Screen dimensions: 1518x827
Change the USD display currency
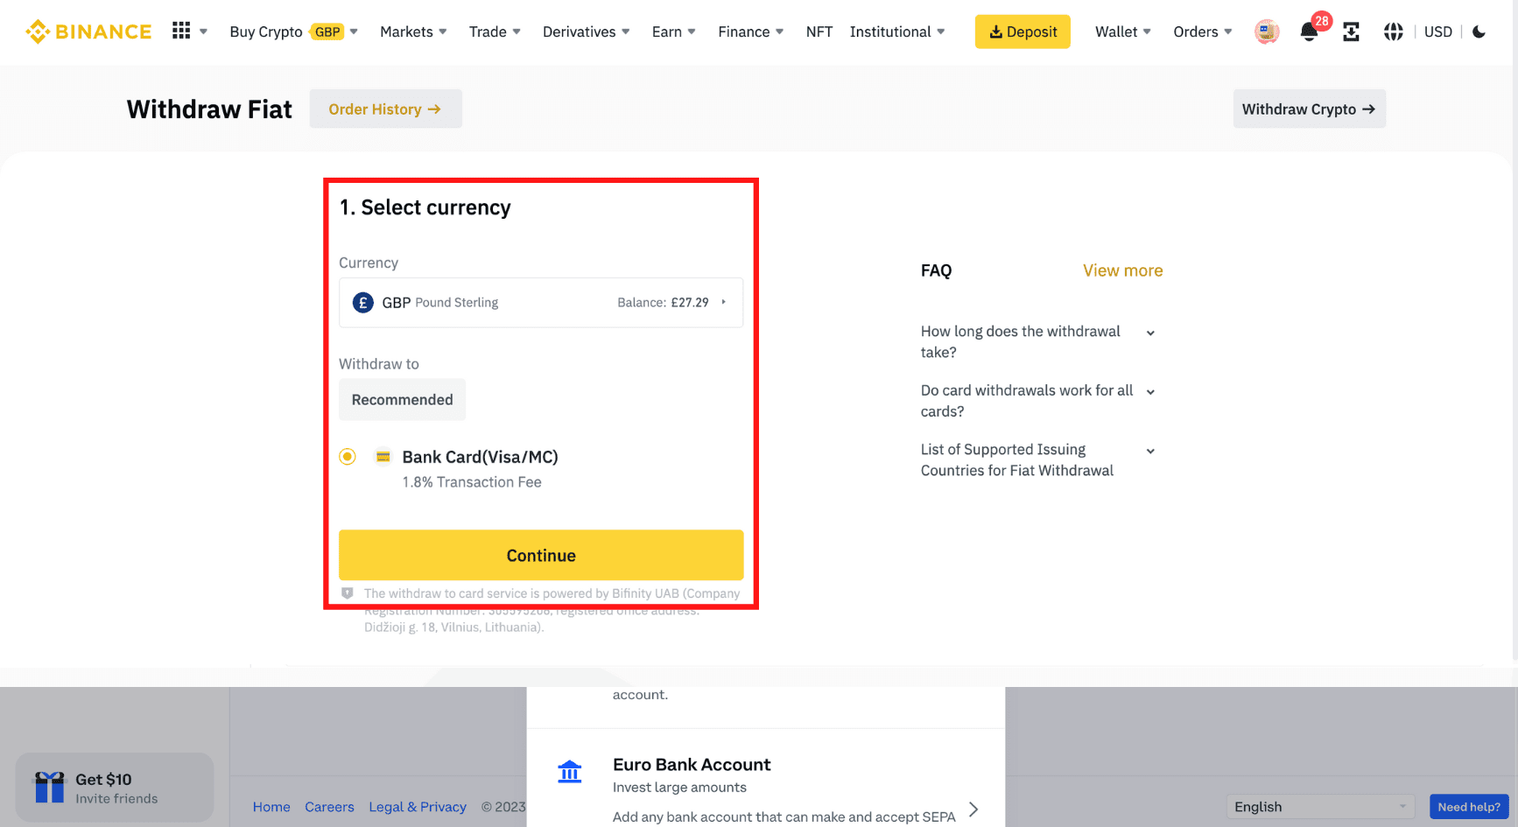(x=1438, y=32)
